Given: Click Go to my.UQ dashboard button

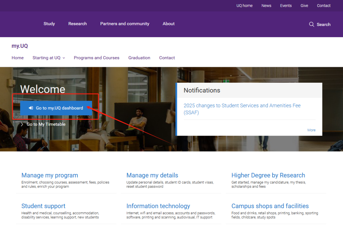Looking at the screenshot, I should coord(56,108).
